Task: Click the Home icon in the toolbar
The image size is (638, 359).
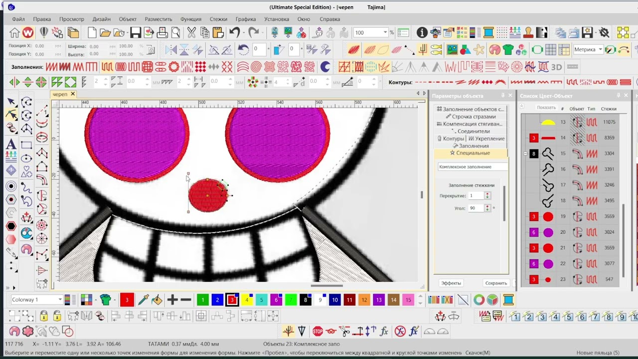Action: coord(14,33)
